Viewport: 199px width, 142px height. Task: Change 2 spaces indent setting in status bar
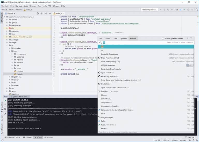tap(174, 140)
